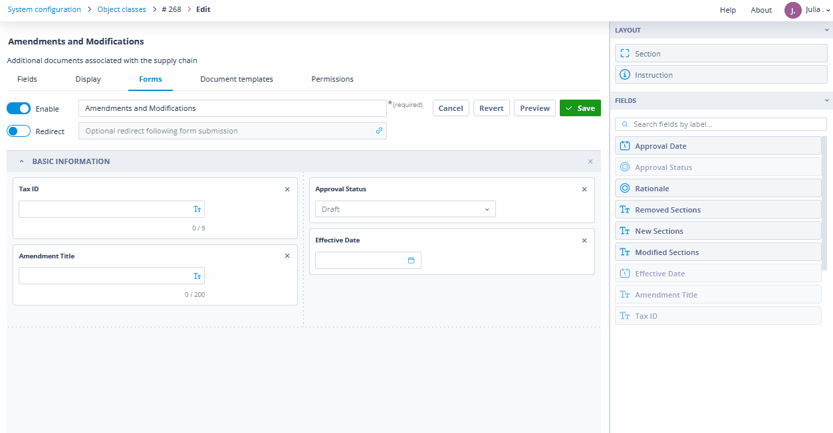The height and width of the screenshot is (433, 833).
Task: Click the Rationale field icon
Action: click(625, 189)
